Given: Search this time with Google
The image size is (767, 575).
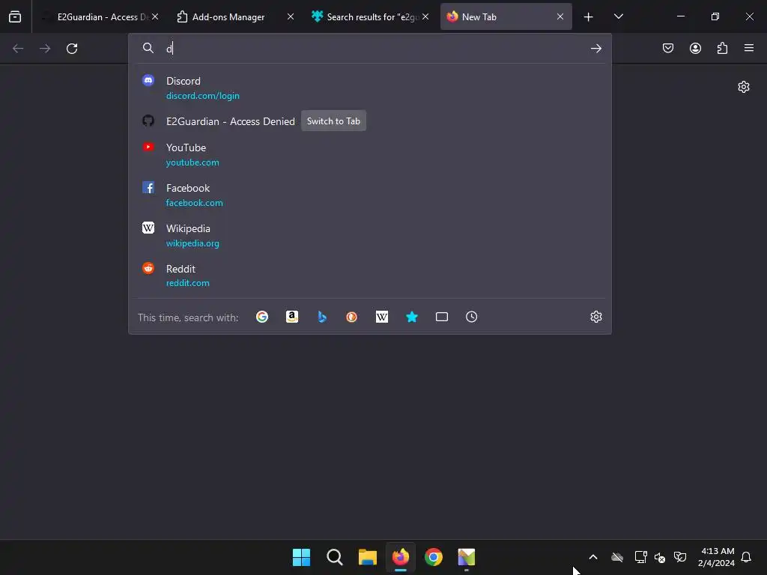Looking at the screenshot, I should pos(262,317).
